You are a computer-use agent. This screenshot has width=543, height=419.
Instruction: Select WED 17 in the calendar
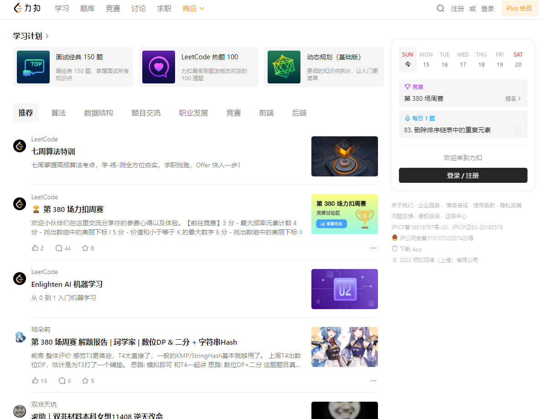463,60
